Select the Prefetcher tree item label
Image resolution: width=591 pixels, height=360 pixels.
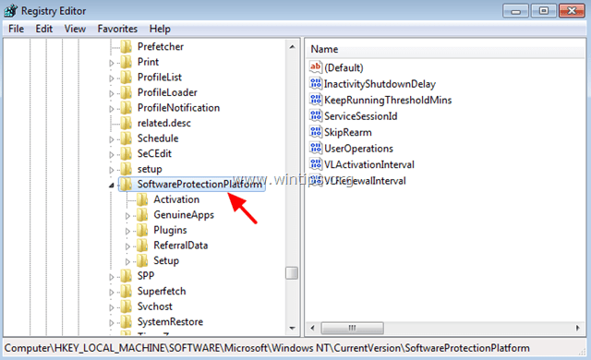pos(161,47)
